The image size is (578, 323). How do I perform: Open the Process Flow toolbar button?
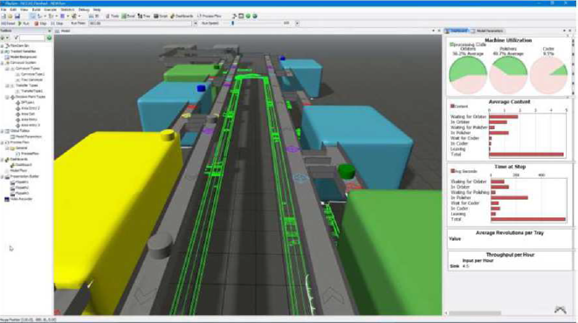pos(209,17)
